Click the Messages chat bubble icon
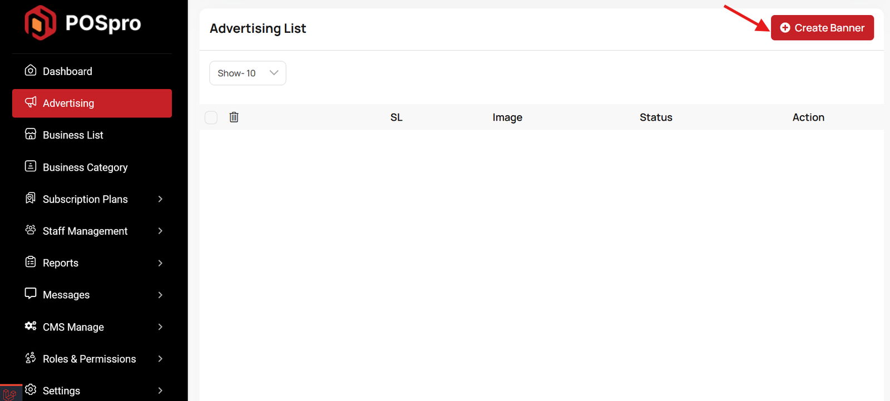The image size is (890, 401). pyautogui.click(x=31, y=294)
